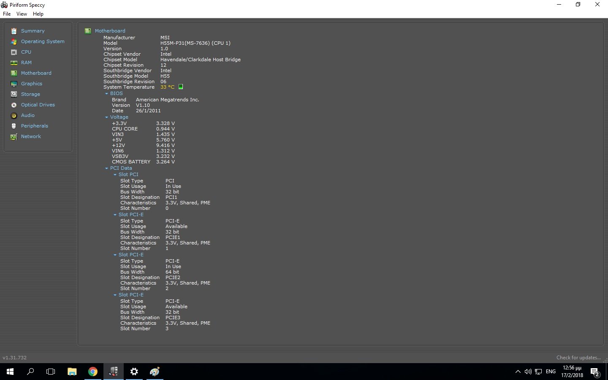Open the Network section link

31,136
